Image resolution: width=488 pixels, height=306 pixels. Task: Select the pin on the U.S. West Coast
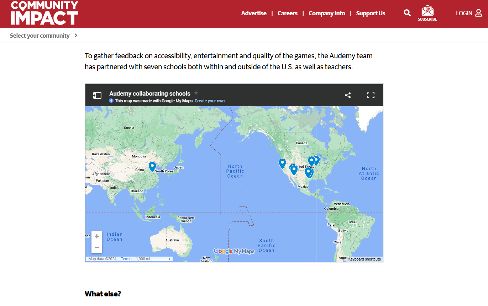click(x=282, y=163)
